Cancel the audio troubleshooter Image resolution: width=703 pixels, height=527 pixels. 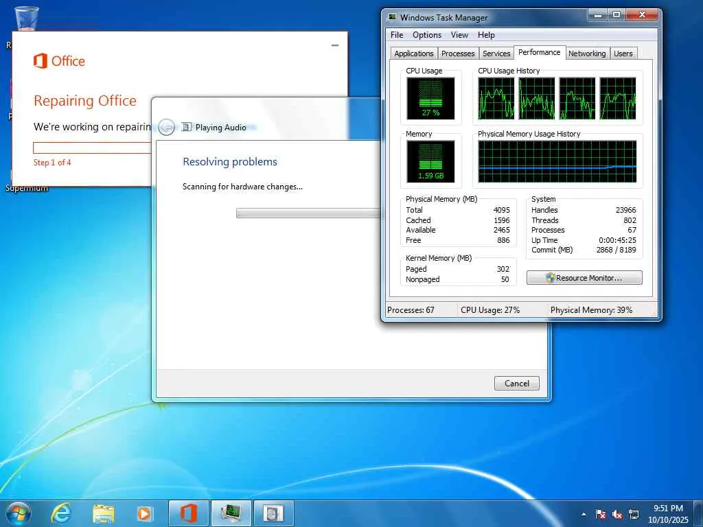click(516, 383)
